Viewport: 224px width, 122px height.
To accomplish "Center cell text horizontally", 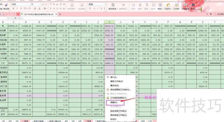I will pos(54,9).
